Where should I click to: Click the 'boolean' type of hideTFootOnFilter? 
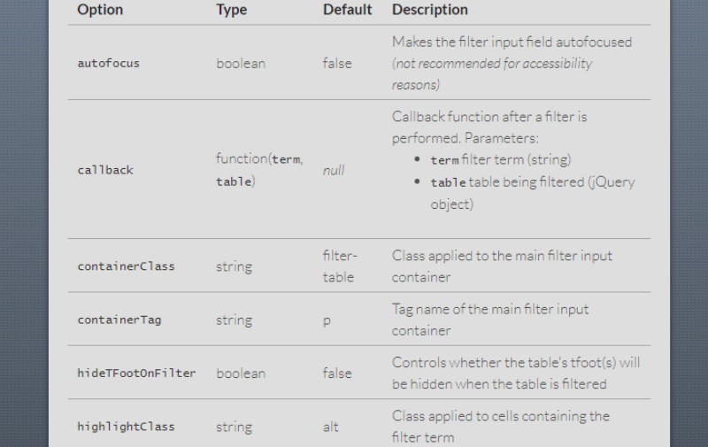click(x=241, y=374)
